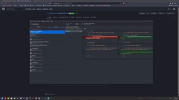Open the Repository menu in GitHub Desktop
179x100 pixels.
(x=43, y=21)
